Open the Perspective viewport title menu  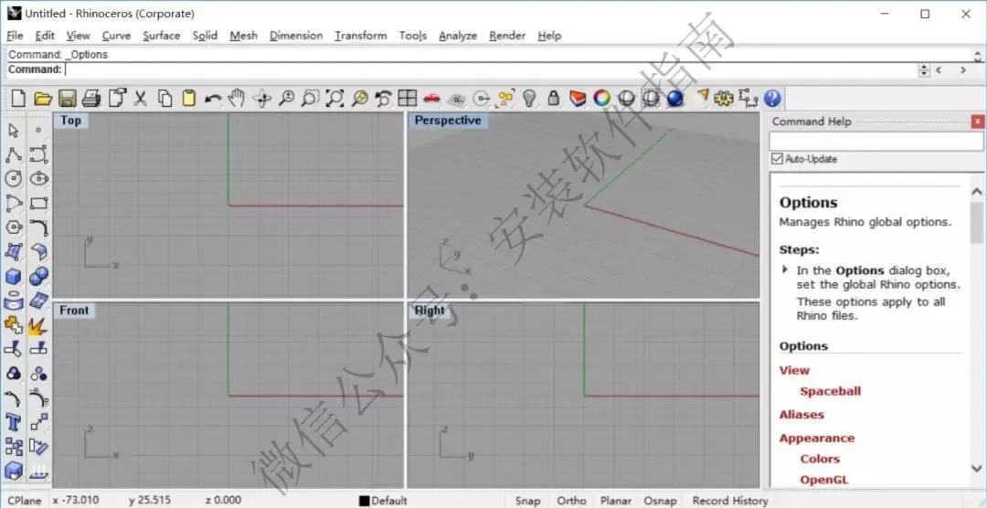point(448,121)
